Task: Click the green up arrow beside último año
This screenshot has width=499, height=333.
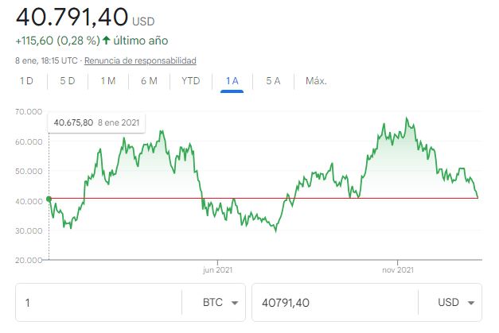Action: 106,41
